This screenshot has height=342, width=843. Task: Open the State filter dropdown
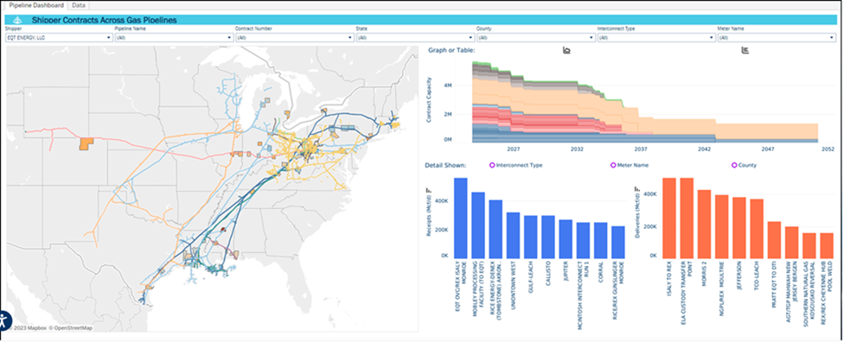(x=415, y=38)
